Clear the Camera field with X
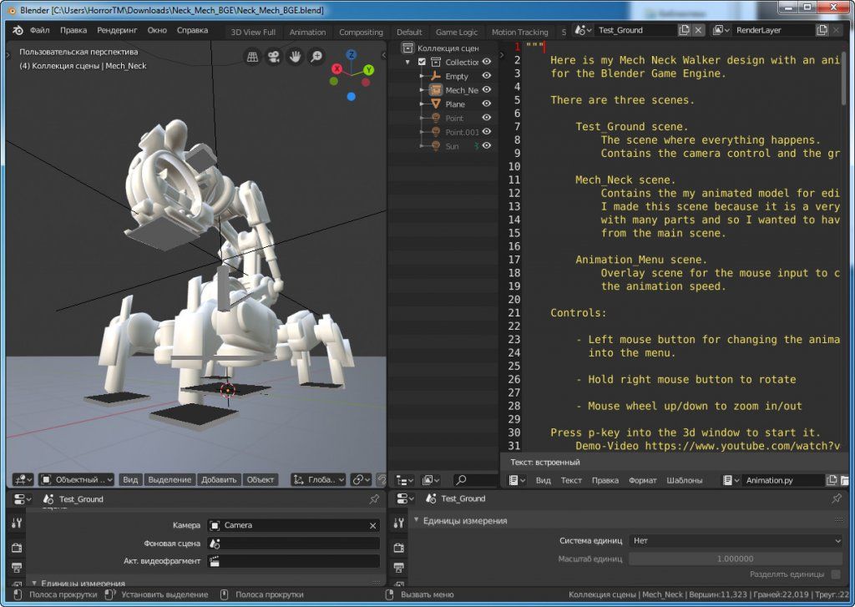Image resolution: width=855 pixels, height=607 pixels. point(372,525)
